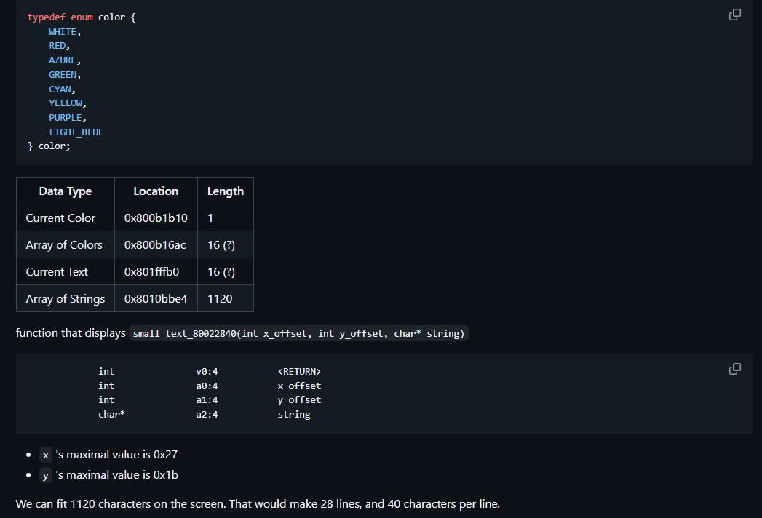Click the inline x code in bullet list
Screen dimensions: 762x518
[46, 455]
